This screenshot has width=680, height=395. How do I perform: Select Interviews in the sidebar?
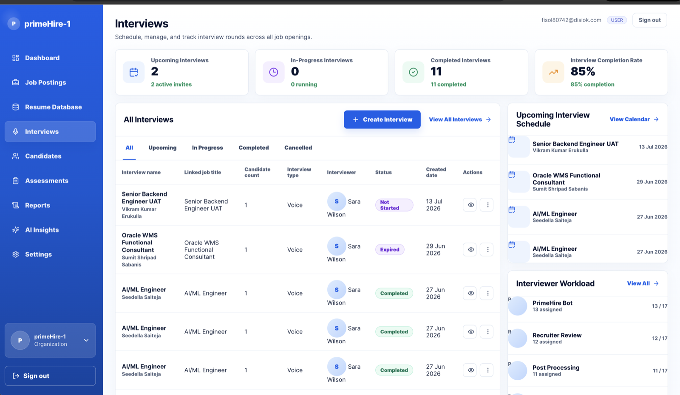click(50, 132)
